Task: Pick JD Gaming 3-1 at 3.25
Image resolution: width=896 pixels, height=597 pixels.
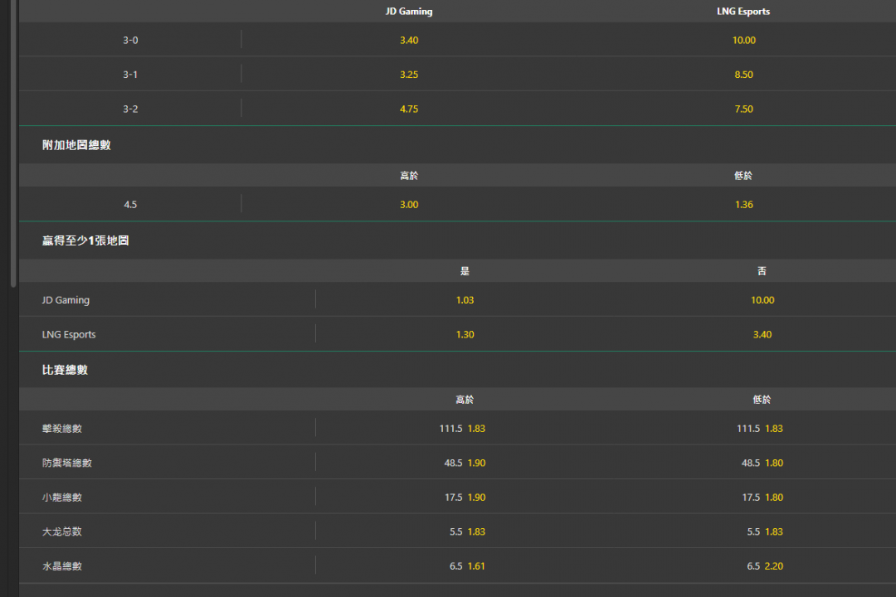Action: point(408,75)
